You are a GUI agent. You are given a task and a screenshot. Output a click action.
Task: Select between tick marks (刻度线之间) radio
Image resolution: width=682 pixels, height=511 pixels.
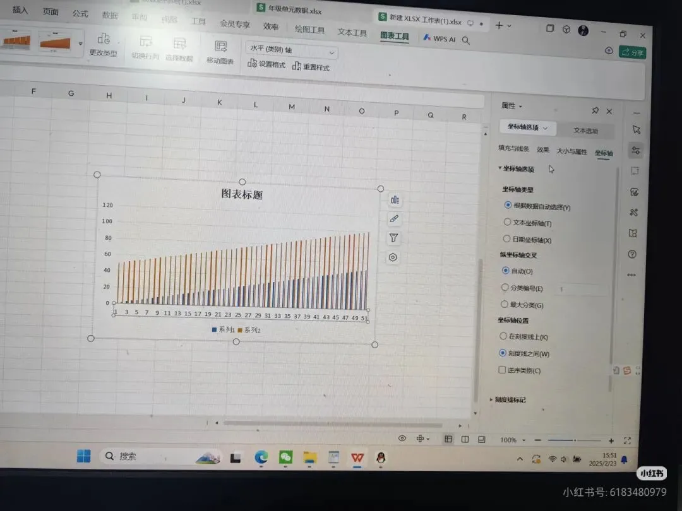pyautogui.click(x=503, y=353)
